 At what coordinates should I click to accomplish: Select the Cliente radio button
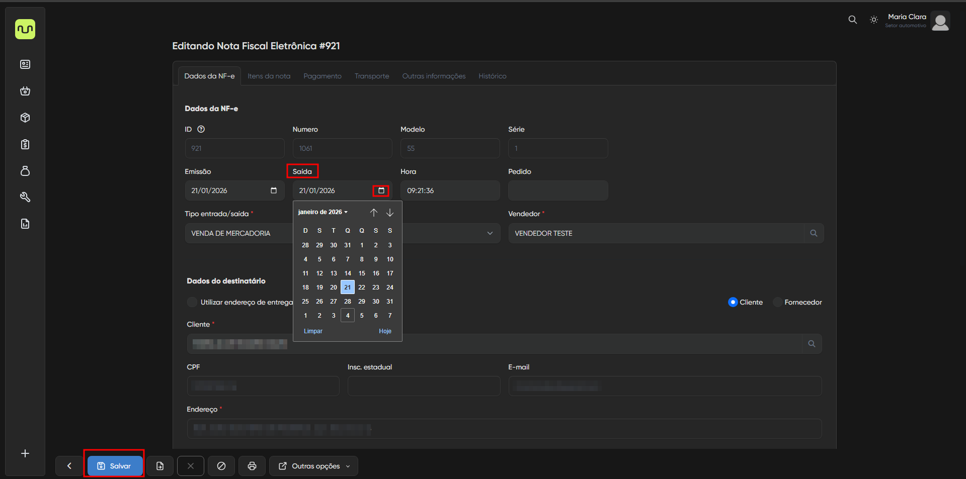click(733, 302)
